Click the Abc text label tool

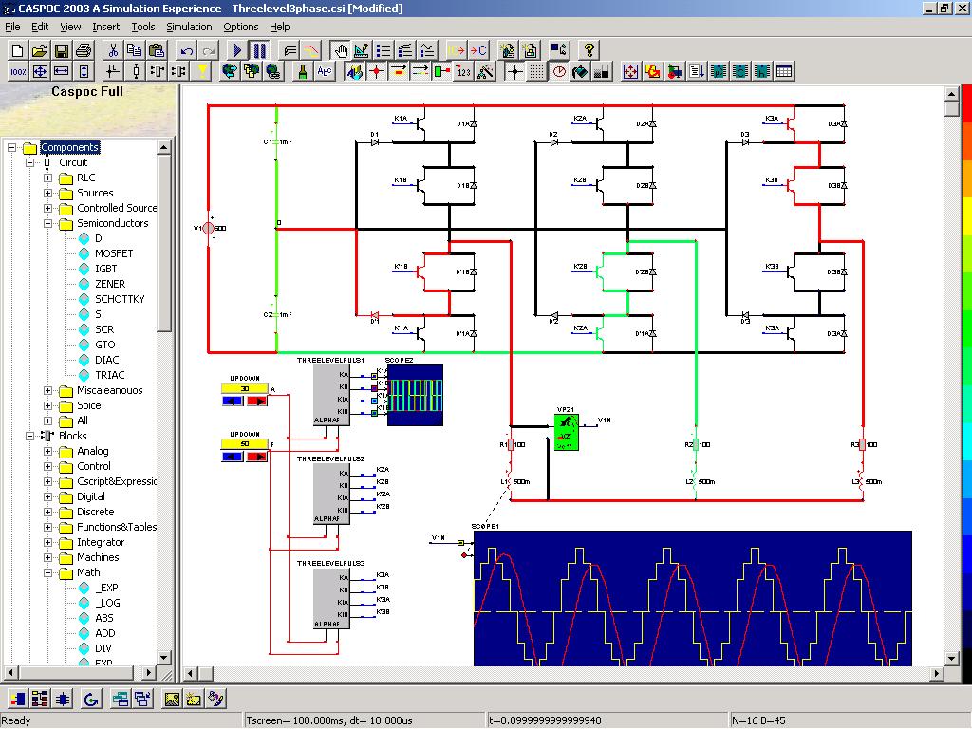[325, 71]
